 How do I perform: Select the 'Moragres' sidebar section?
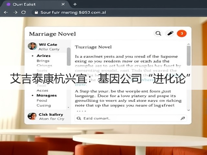pyautogui.click(x=47, y=96)
